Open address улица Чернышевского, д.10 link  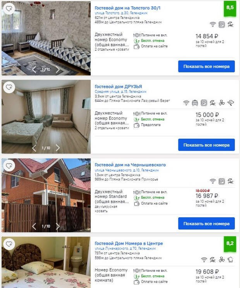(127, 170)
